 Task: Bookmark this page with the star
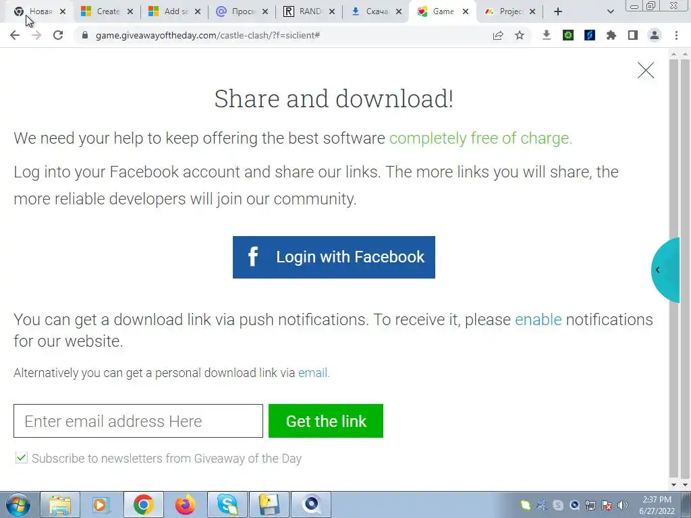(520, 35)
